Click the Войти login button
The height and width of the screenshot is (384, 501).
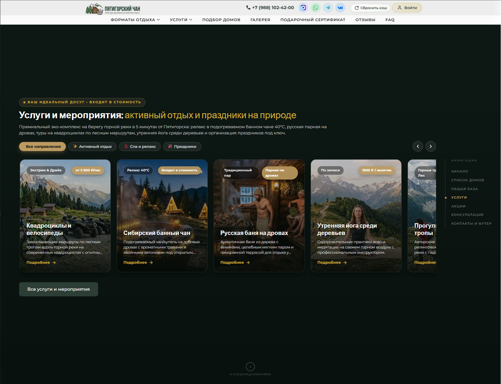(x=407, y=8)
